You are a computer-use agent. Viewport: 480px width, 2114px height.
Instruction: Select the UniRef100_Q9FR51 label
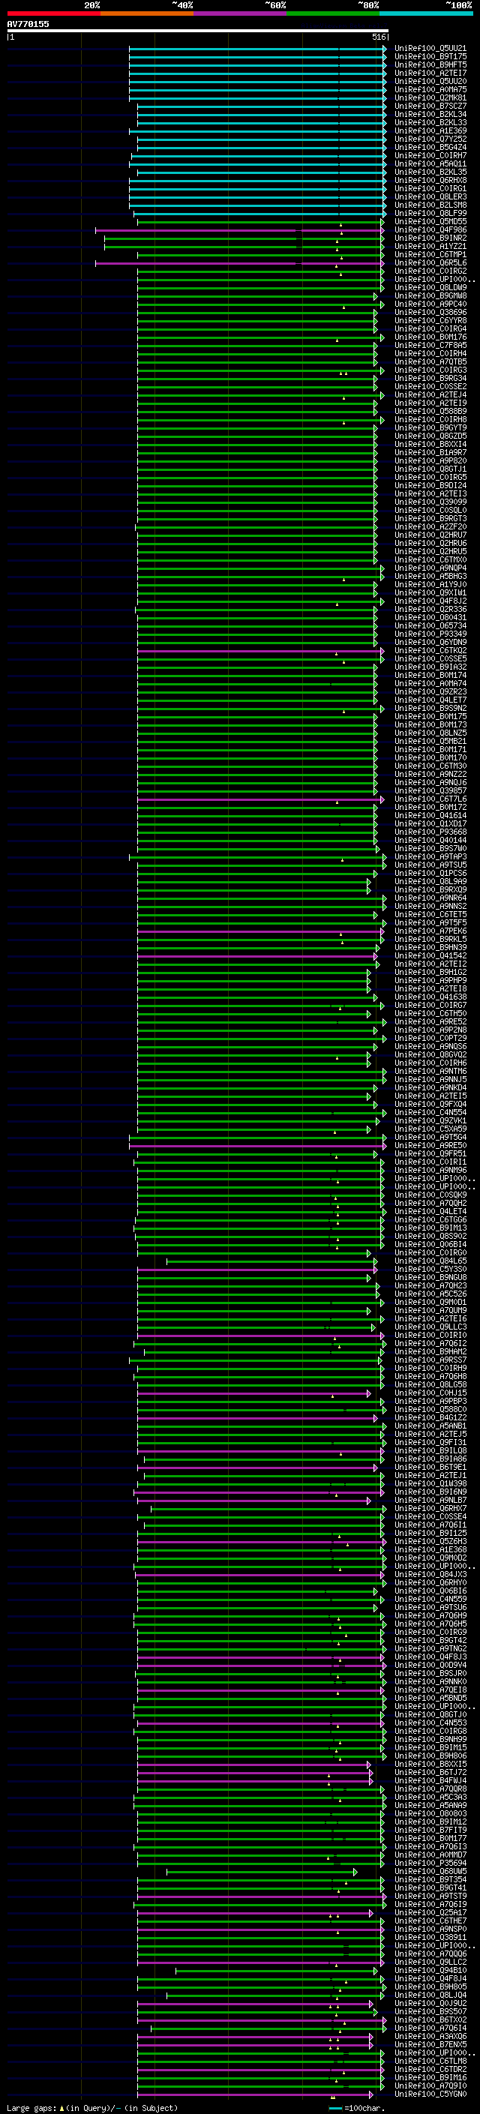tap(430, 1153)
